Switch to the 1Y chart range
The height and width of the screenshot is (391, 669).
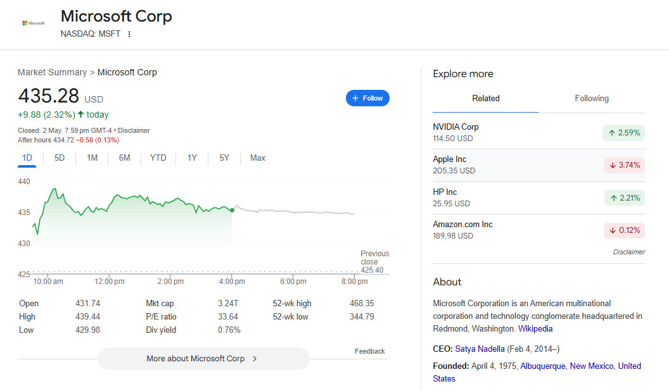click(x=192, y=158)
